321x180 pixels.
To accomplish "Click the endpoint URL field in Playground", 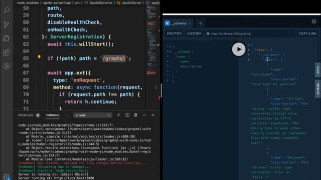I will [250, 33].
